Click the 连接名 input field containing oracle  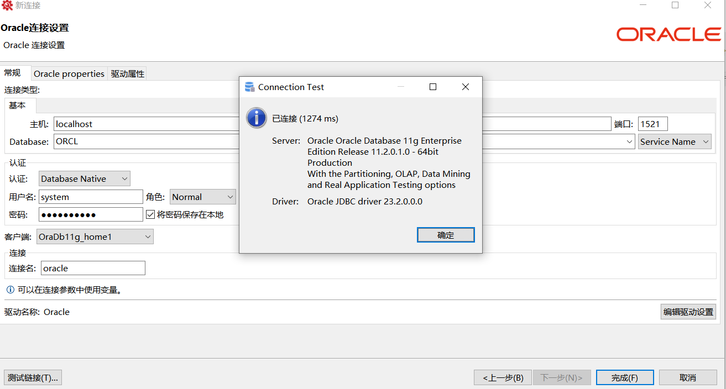pyautogui.click(x=92, y=269)
